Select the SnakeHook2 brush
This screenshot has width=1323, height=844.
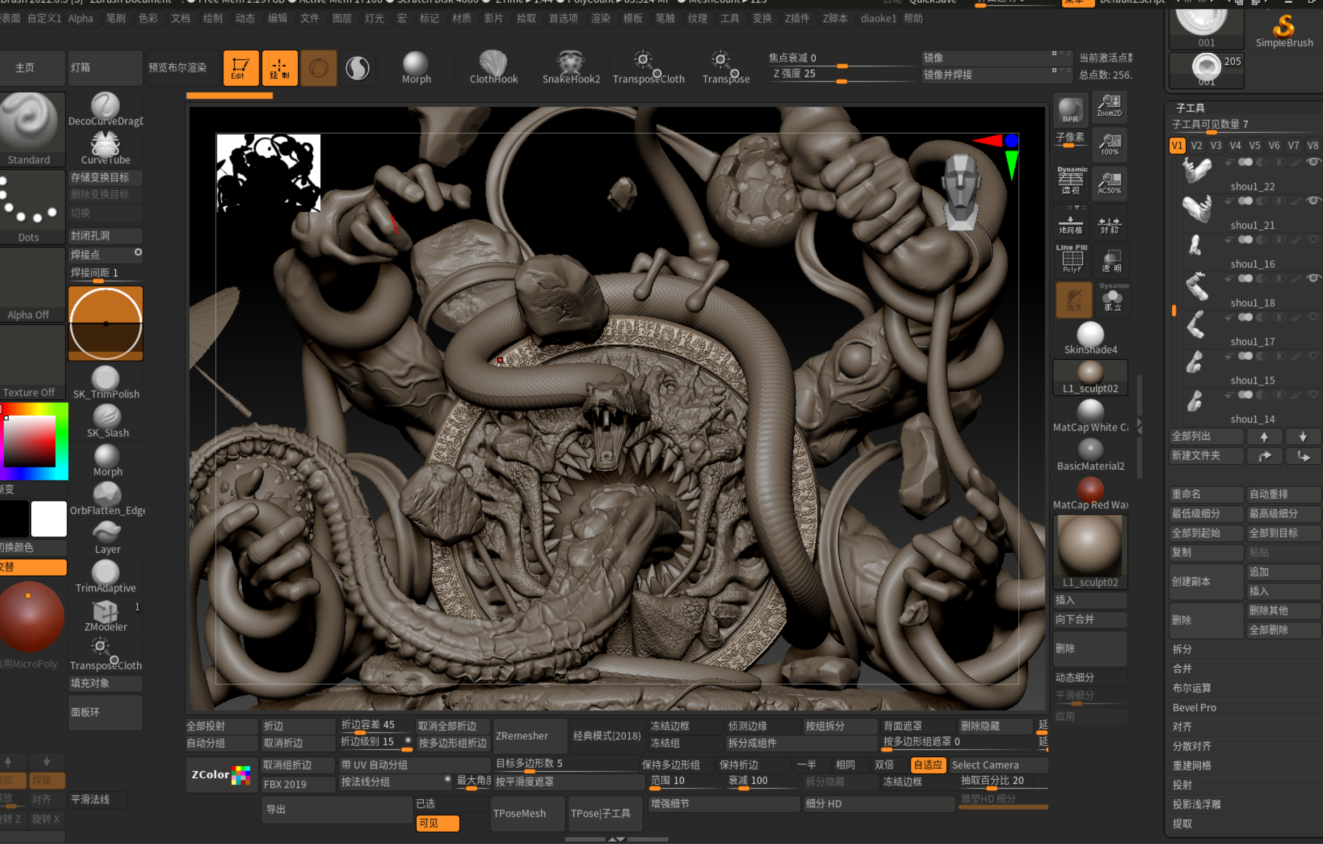[570, 64]
